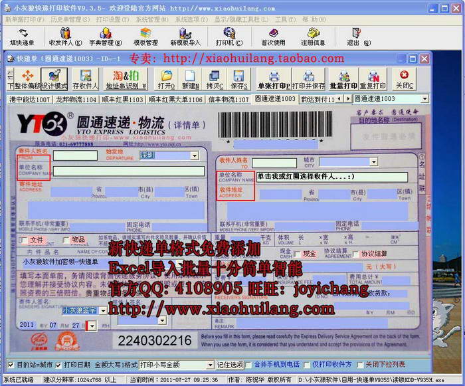
Task: Open the 工具 menu
Action: [285, 19]
